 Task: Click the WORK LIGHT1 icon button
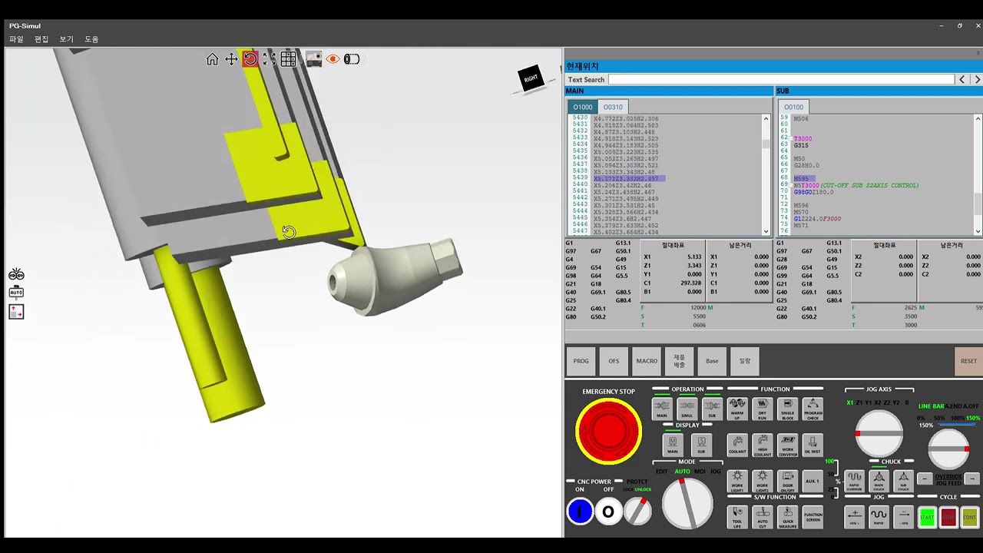click(737, 481)
